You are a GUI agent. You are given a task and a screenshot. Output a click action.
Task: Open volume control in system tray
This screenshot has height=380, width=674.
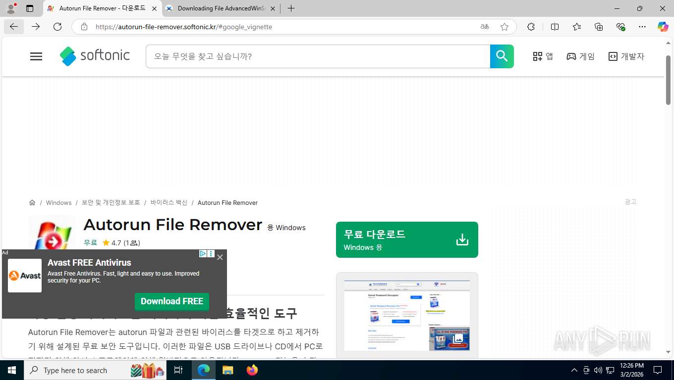[598, 370]
